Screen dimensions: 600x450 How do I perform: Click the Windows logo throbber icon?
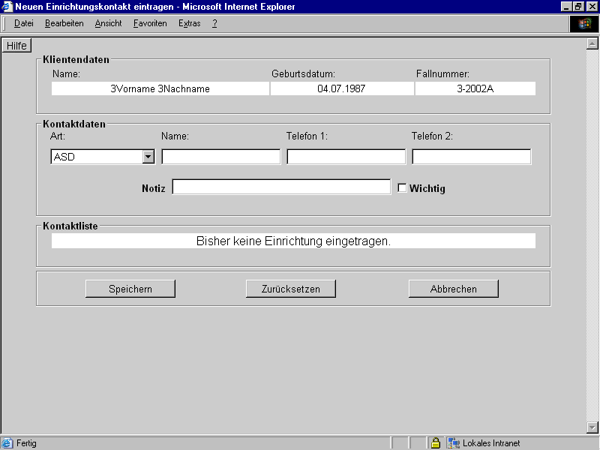click(x=584, y=23)
